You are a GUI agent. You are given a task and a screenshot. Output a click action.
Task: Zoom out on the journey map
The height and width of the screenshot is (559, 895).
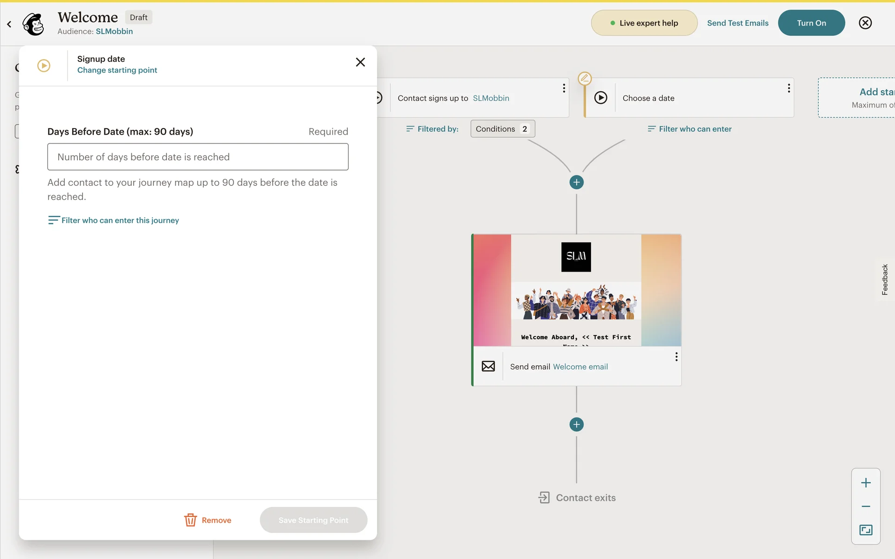[x=866, y=506]
